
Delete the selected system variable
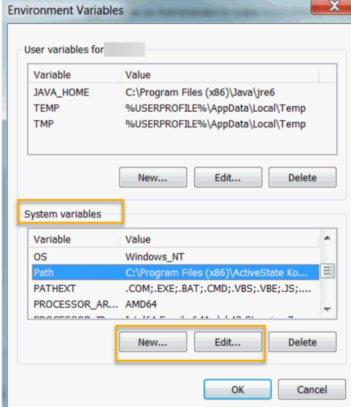coord(302,342)
